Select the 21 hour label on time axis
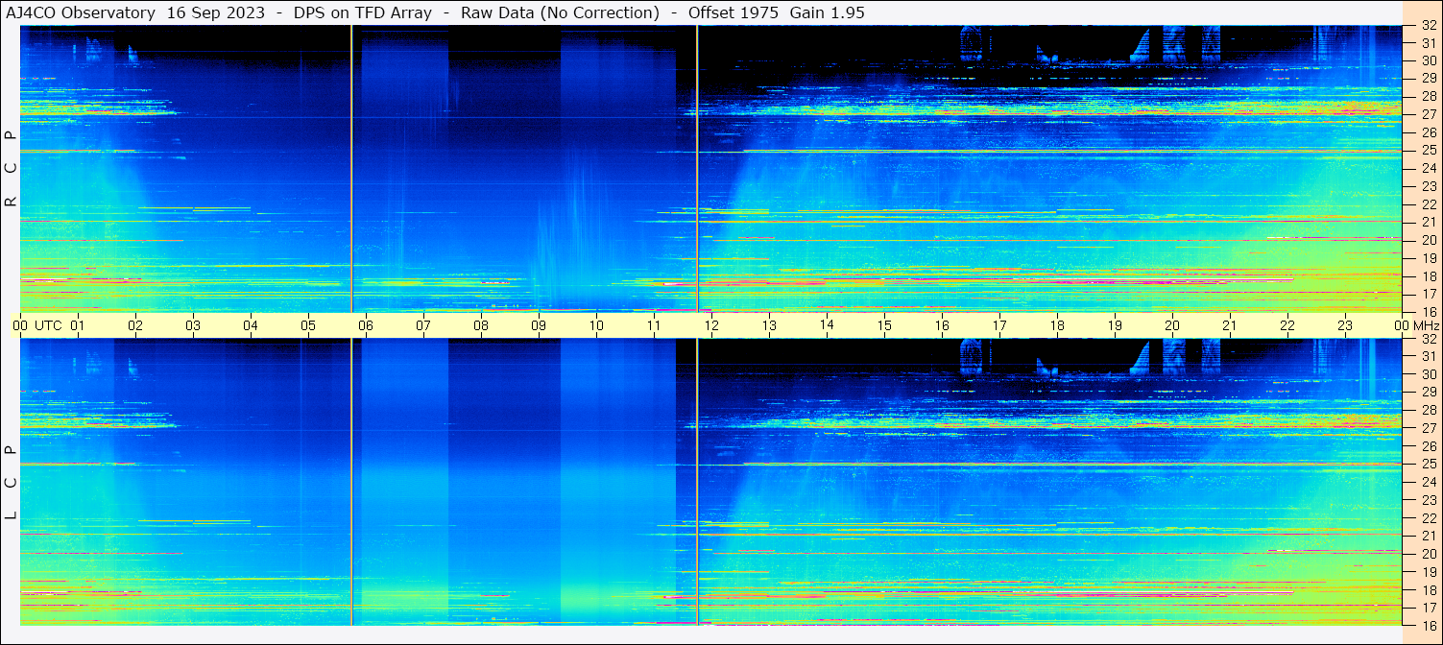 [1230, 325]
